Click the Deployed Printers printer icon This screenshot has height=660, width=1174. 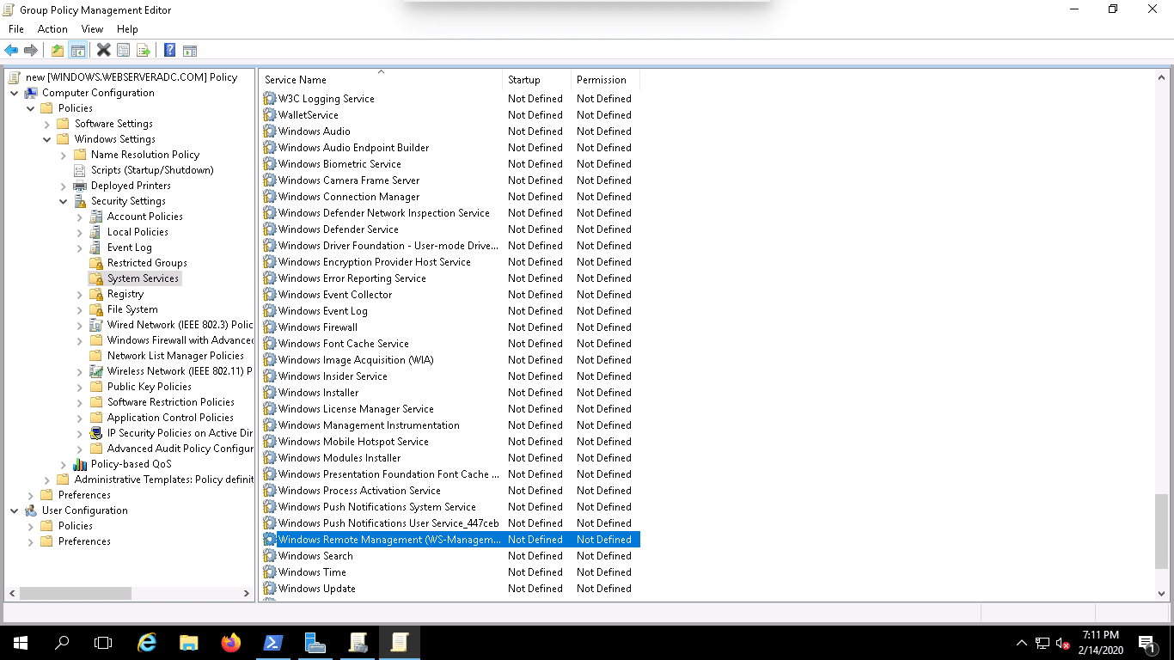click(80, 186)
